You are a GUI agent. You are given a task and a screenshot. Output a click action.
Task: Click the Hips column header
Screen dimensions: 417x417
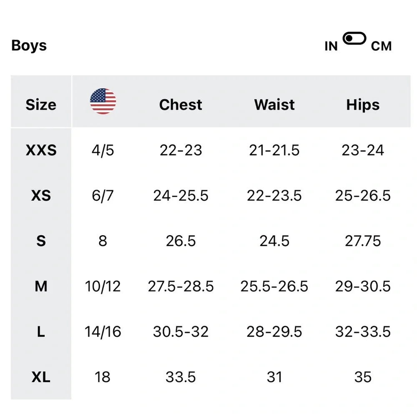363,105
